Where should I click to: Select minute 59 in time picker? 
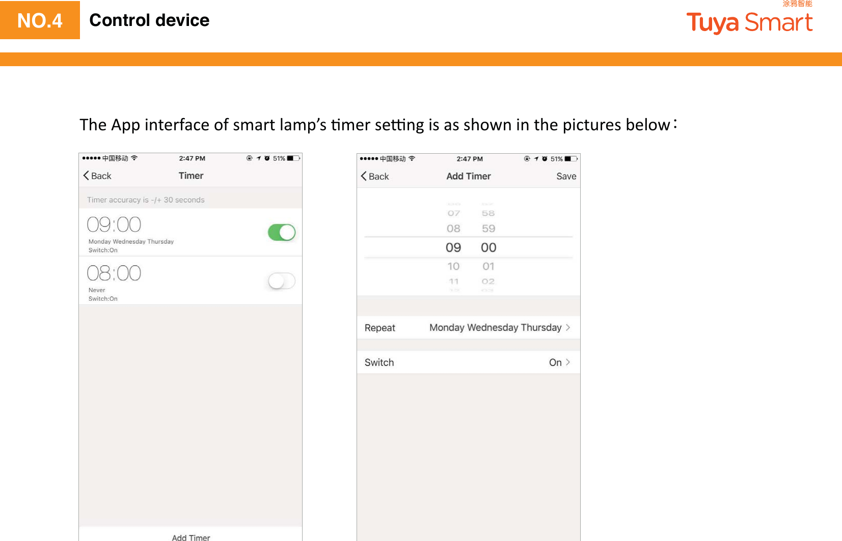(x=488, y=229)
